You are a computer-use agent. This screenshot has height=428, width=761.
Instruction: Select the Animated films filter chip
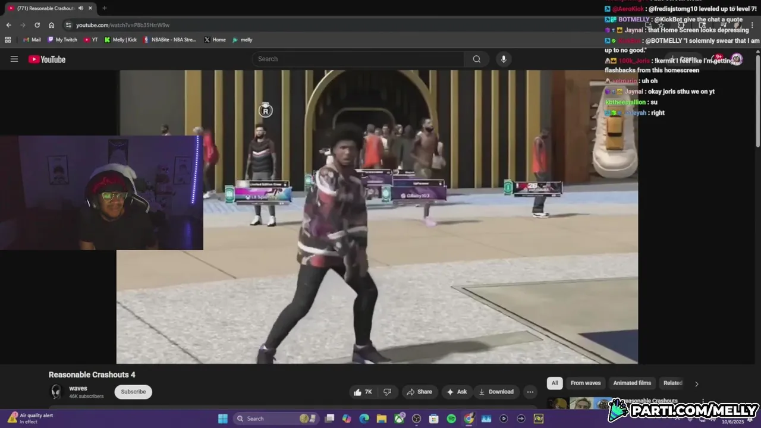pos(632,383)
